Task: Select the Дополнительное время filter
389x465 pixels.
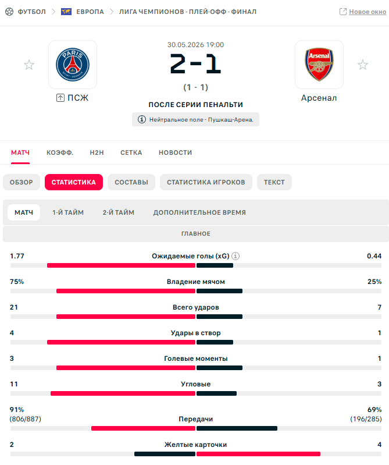Action: (x=199, y=212)
